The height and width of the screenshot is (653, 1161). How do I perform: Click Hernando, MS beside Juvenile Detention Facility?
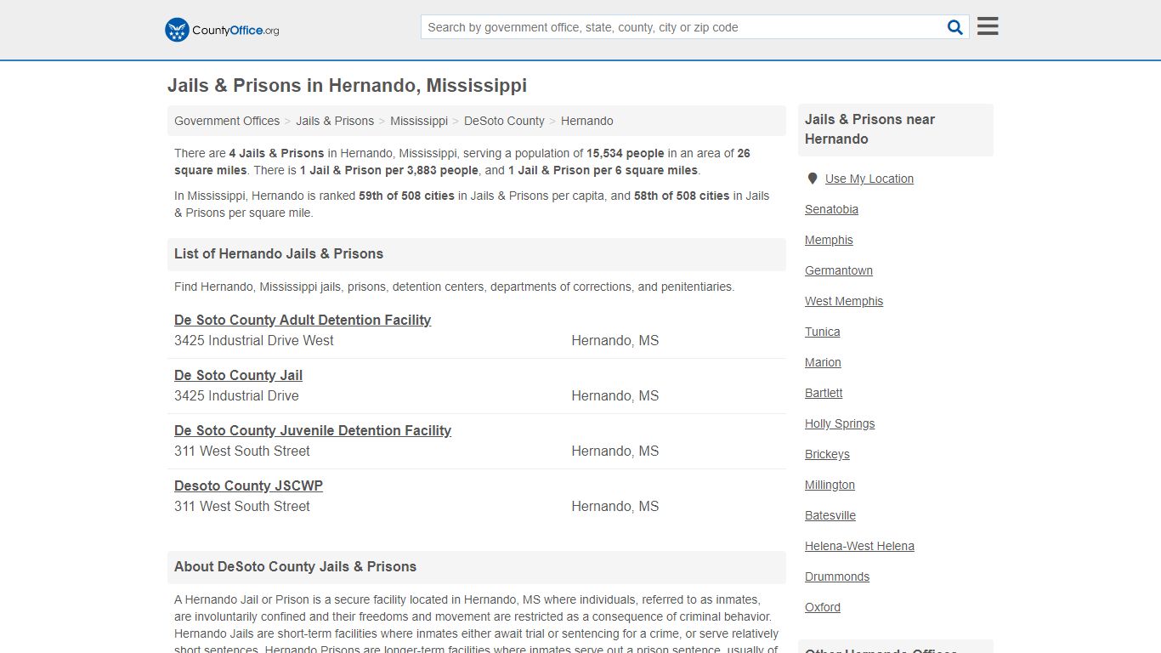click(615, 451)
